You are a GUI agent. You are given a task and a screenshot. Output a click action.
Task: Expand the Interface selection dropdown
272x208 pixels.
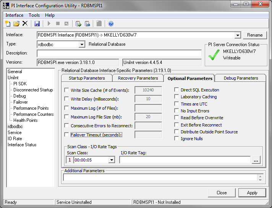[x=238, y=35]
